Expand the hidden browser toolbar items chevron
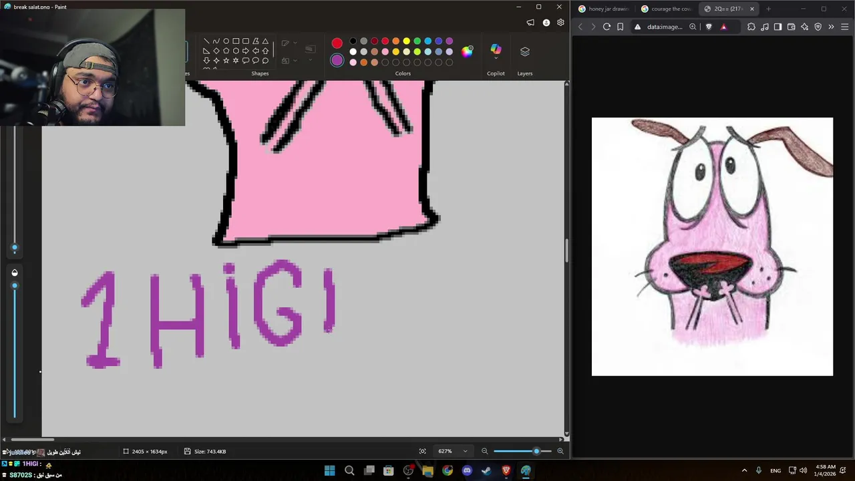Screen dimensions: 855x481 pyautogui.click(x=831, y=27)
